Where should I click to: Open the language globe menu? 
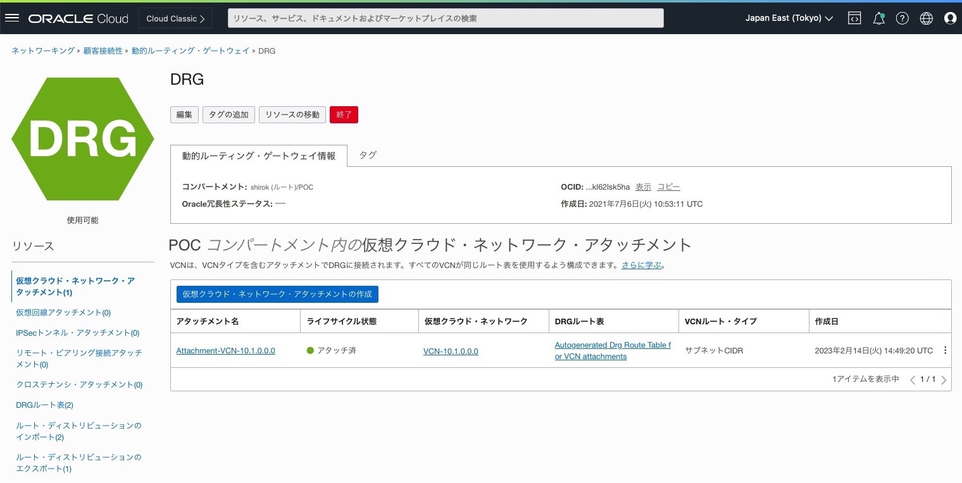(x=927, y=18)
